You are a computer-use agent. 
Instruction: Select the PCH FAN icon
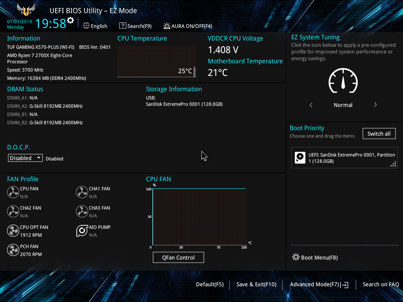coord(13,250)
